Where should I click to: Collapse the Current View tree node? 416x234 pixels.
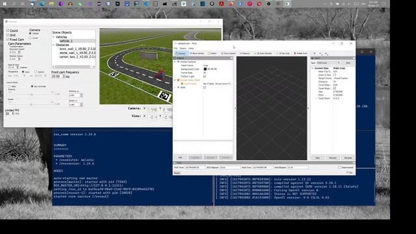pos(313,68)
